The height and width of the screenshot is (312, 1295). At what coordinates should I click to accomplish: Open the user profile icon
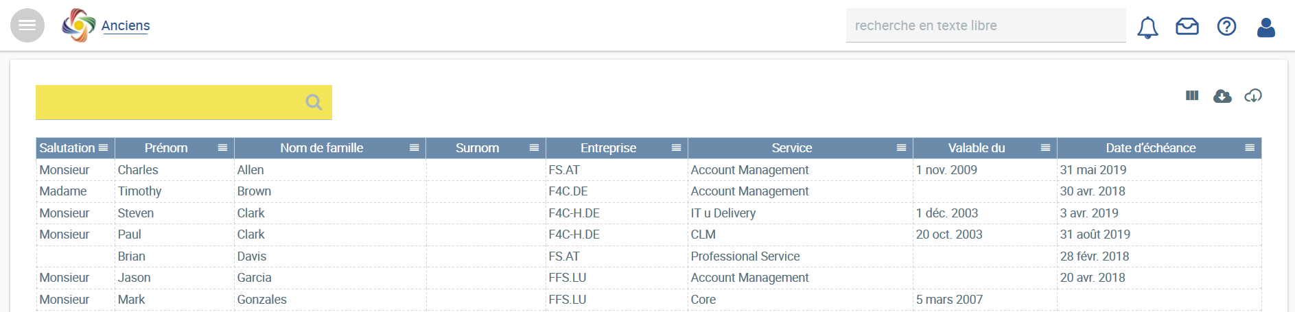[x=1266, y=27]
